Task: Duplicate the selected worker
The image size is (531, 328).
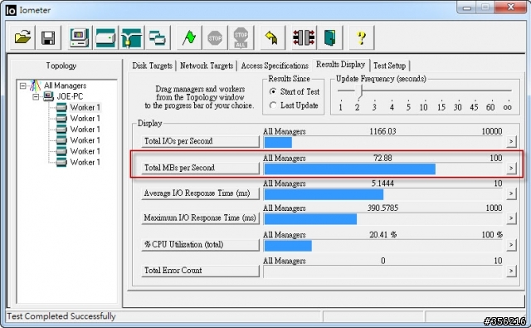Action: click(157, 37)
